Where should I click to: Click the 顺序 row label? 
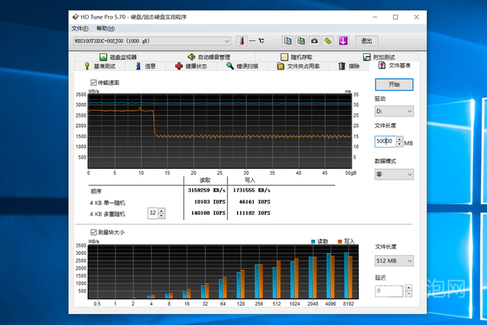(x=96, y=192)
